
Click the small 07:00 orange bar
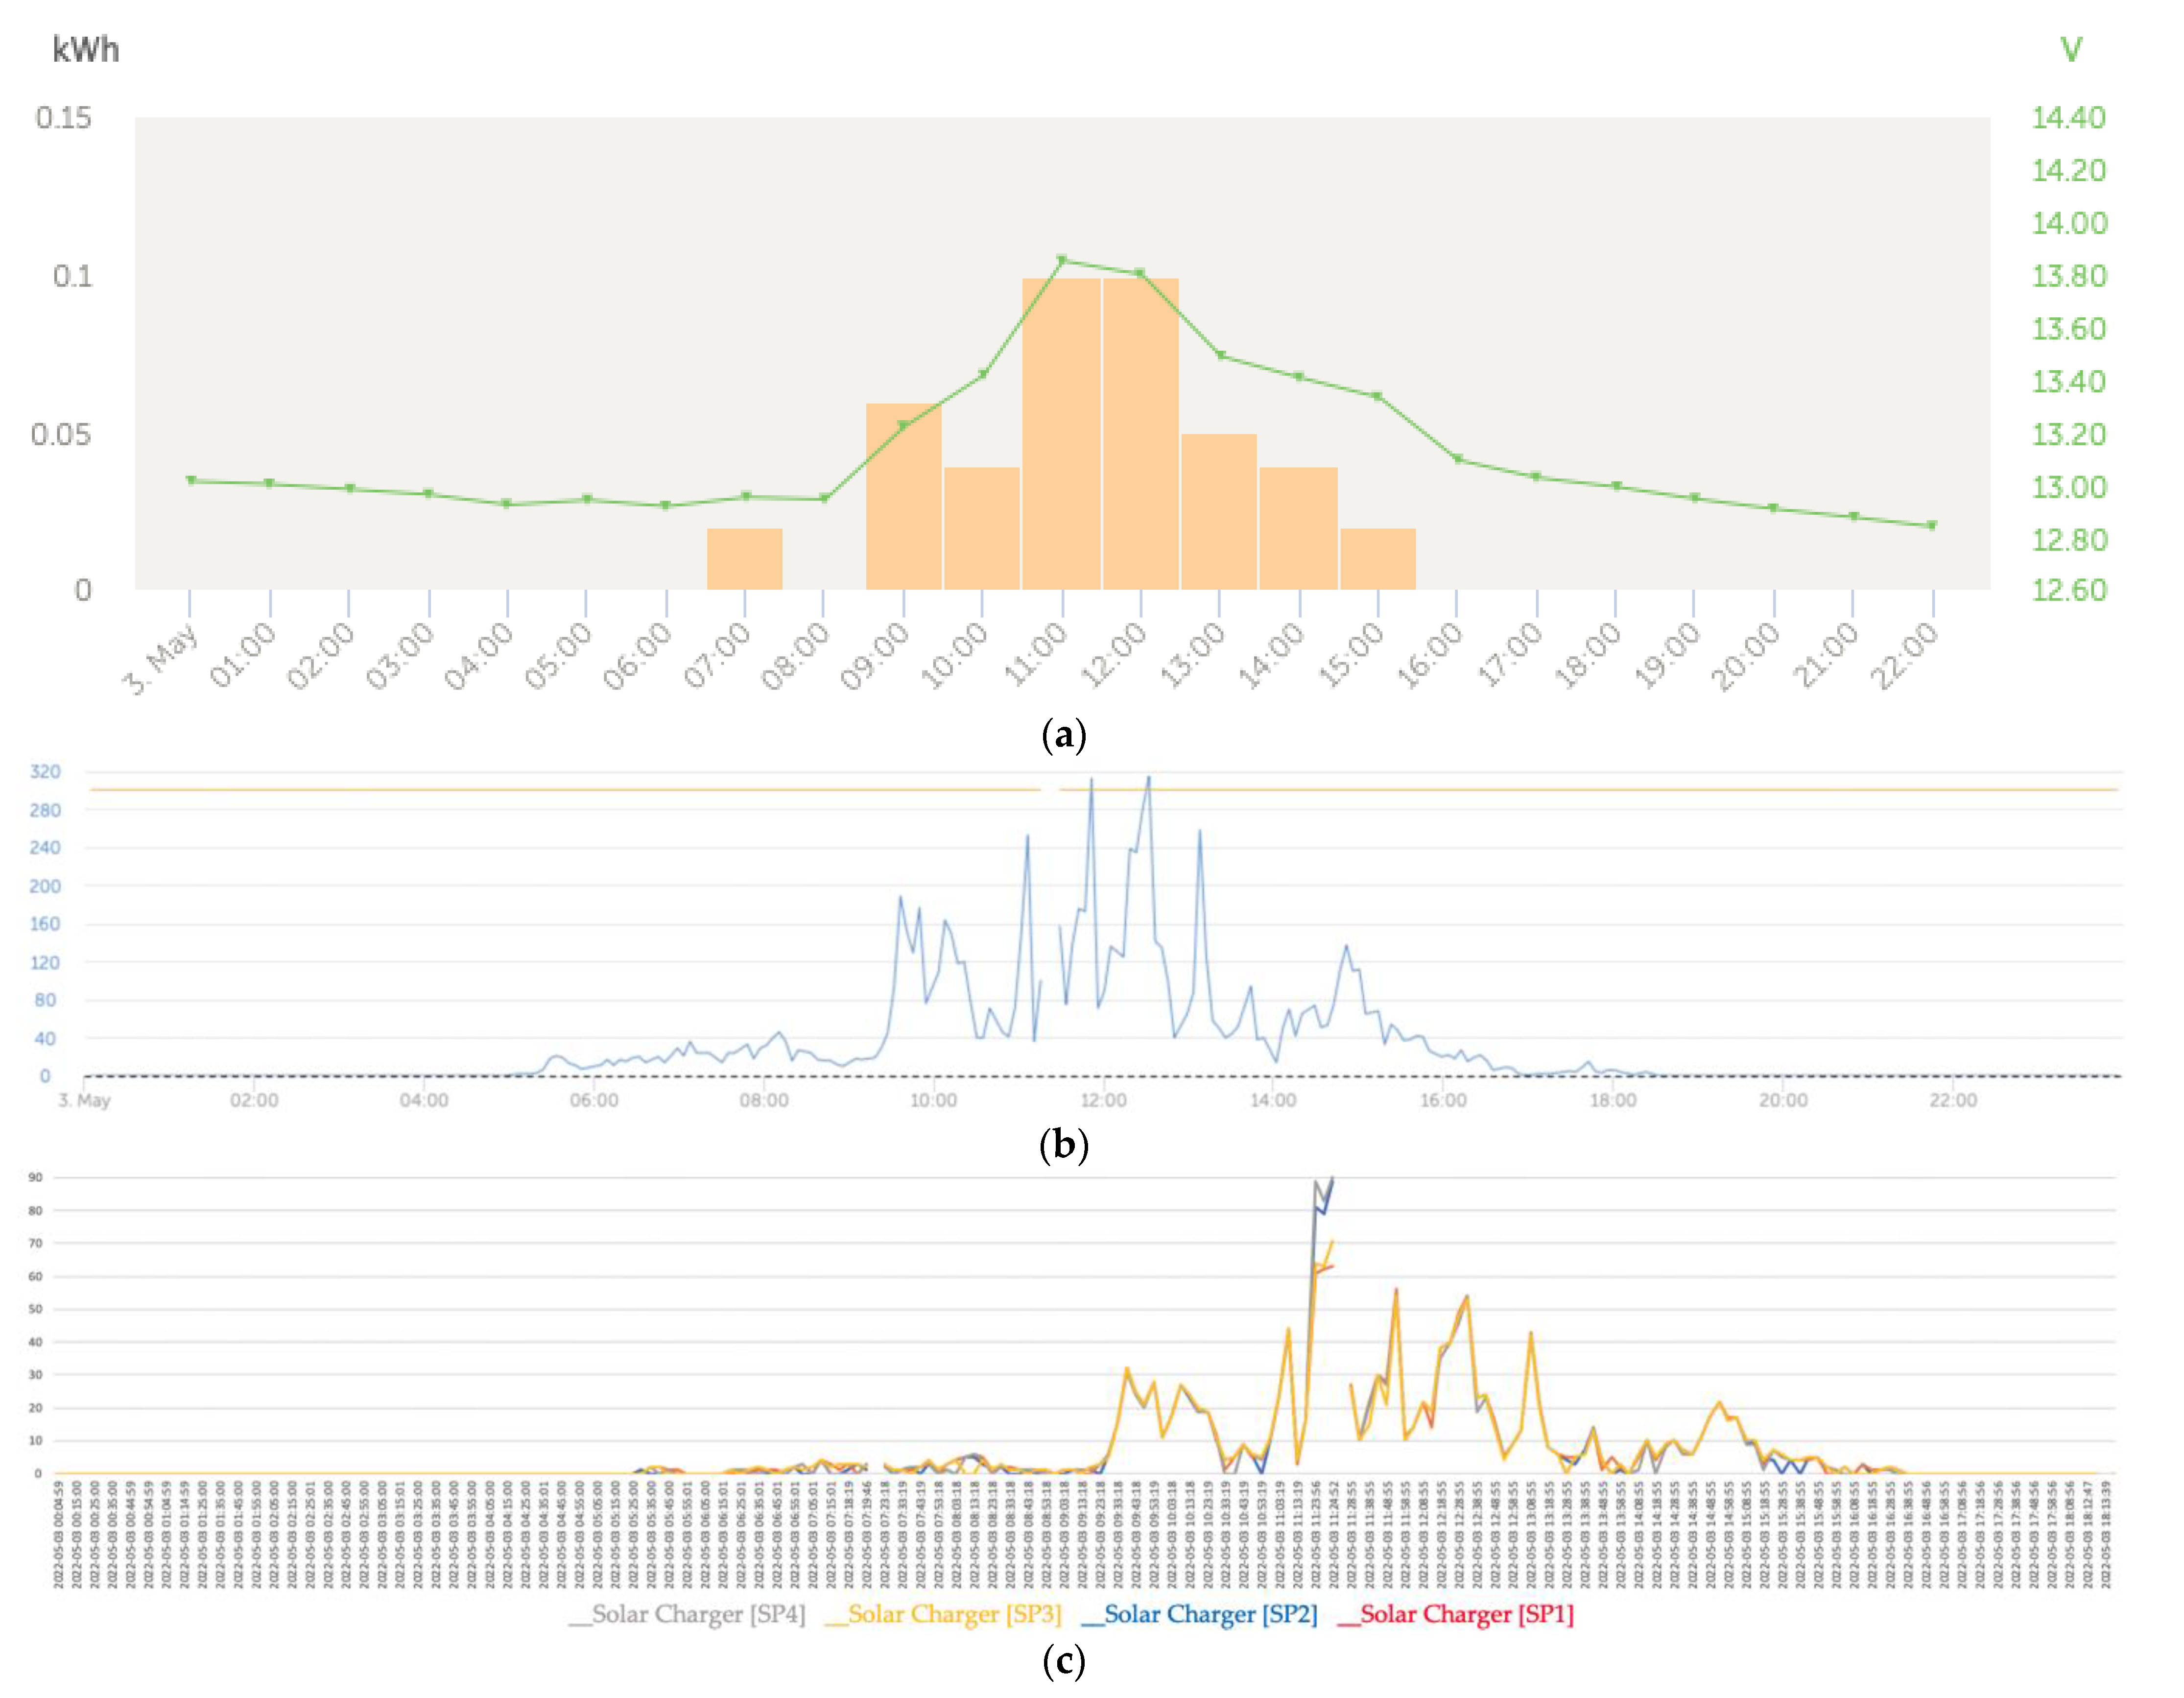[745, 559]
